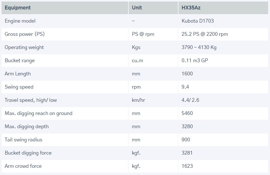Click the Arm Length value 1600

pyautogui.click(x=187, y=74)
